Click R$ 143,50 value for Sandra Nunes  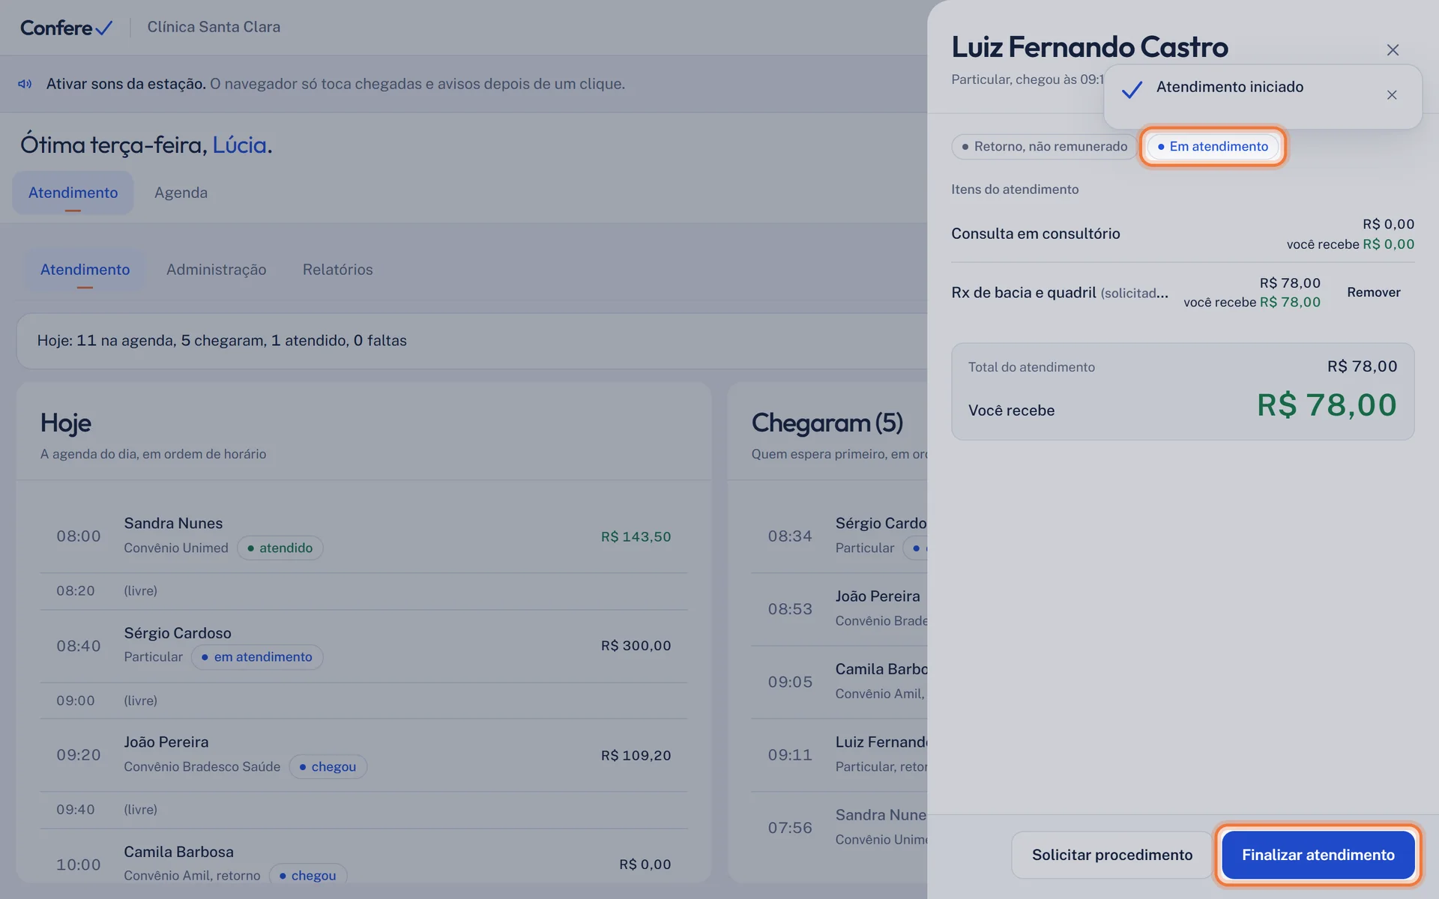pyautogui.click(x=636, y=536)
